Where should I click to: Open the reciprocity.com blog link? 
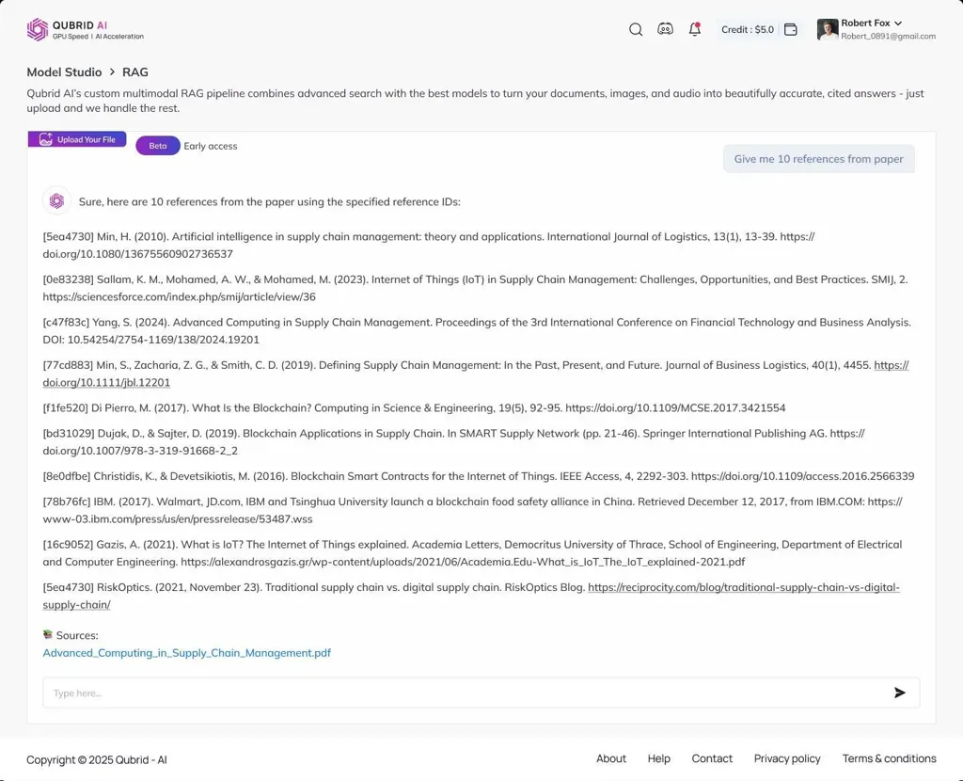click(471, 596)
